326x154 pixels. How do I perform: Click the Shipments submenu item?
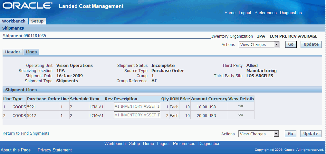pos(13,28)
